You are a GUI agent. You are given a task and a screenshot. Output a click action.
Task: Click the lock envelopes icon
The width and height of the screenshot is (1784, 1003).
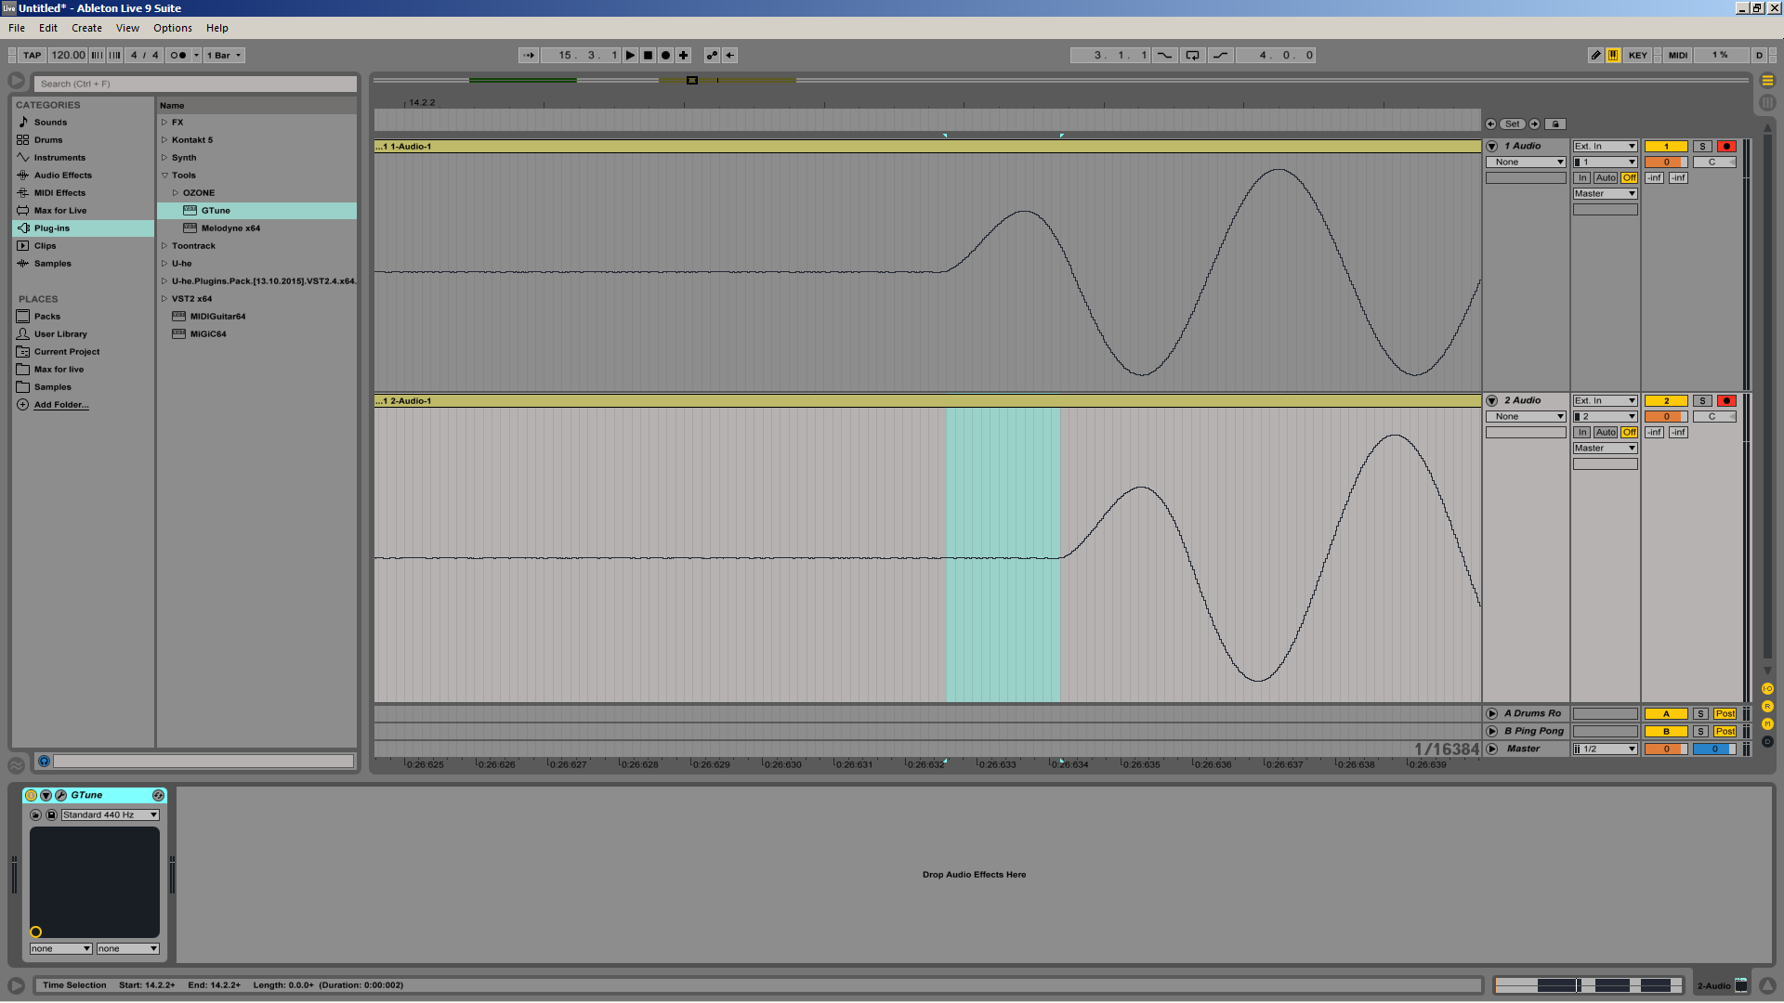click(1555, 124)
